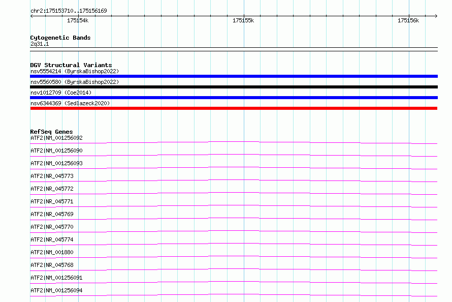Click the nsv6344369 (Sedlazeck2020) label

pos(70,103)
